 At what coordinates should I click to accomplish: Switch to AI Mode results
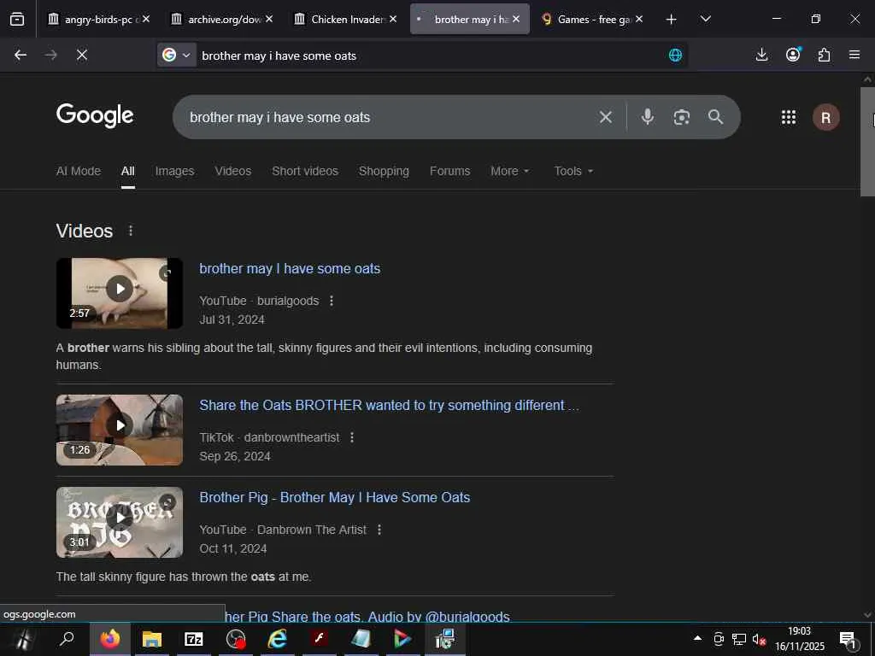coord(79,171)
